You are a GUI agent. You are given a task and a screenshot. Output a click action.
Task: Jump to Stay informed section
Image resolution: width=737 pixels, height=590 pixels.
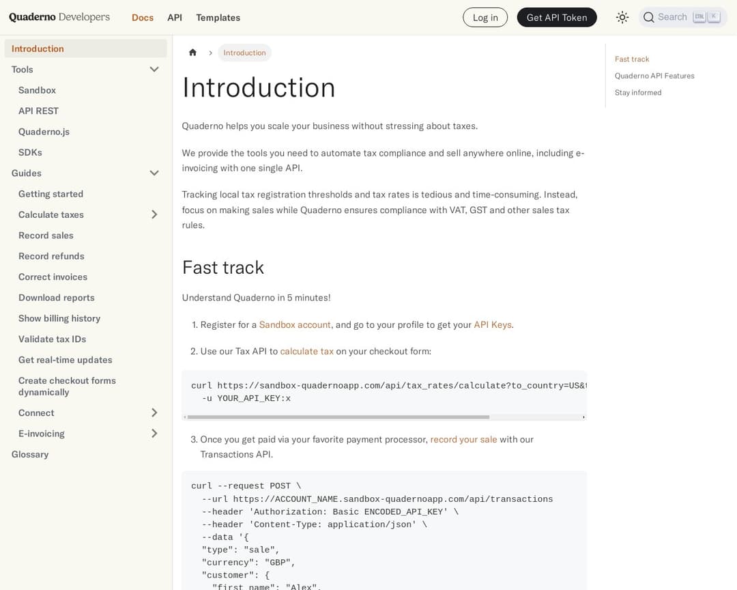pos(638,93)
